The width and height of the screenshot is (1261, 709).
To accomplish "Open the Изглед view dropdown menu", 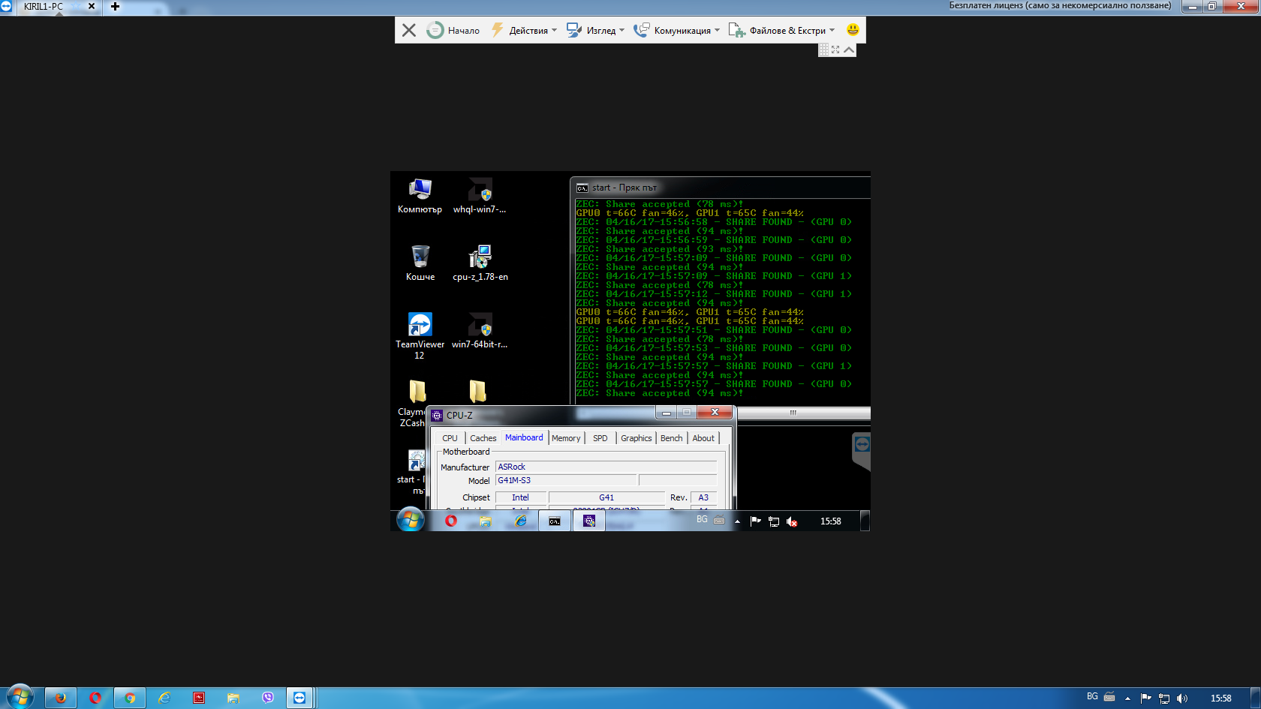I will (595, 30).
